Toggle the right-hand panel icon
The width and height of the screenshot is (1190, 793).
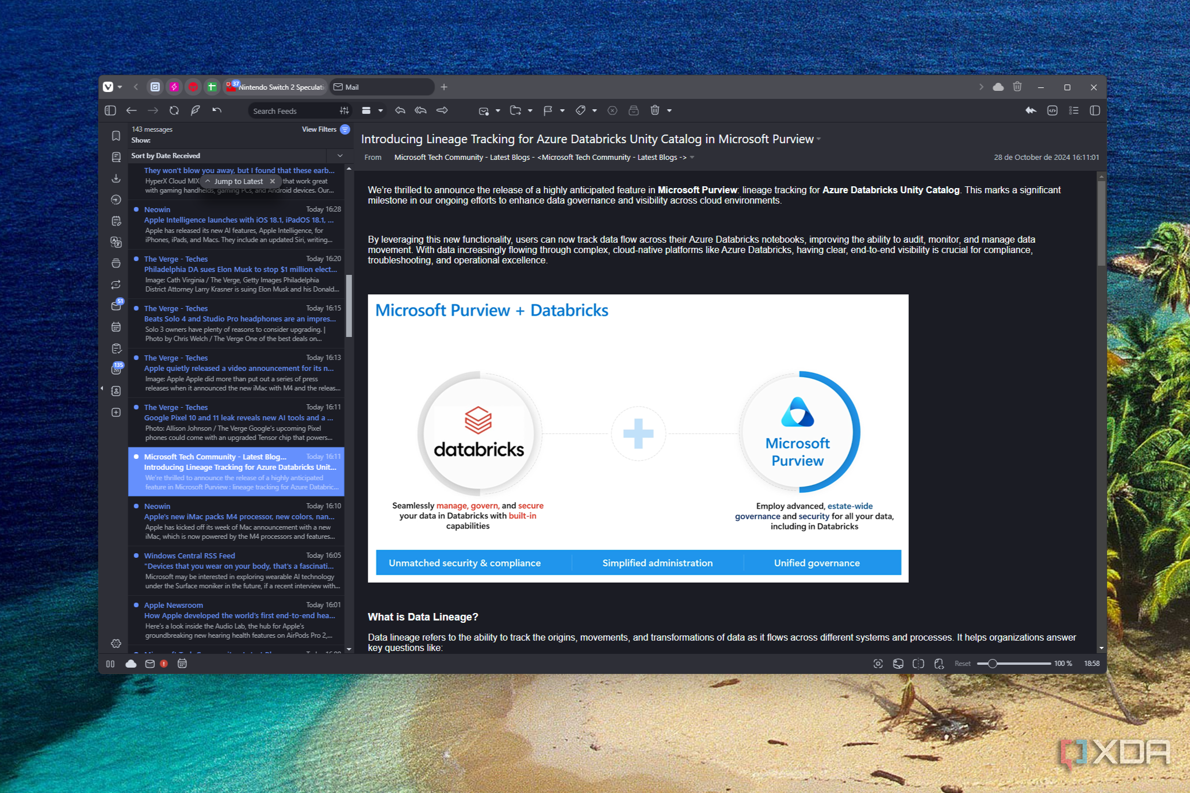1095,110
